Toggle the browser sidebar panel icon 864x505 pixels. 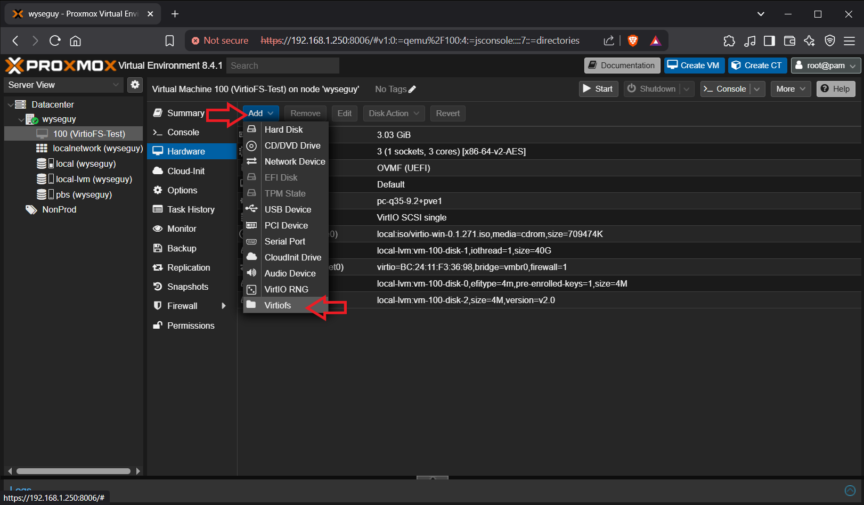click(769, 40)
